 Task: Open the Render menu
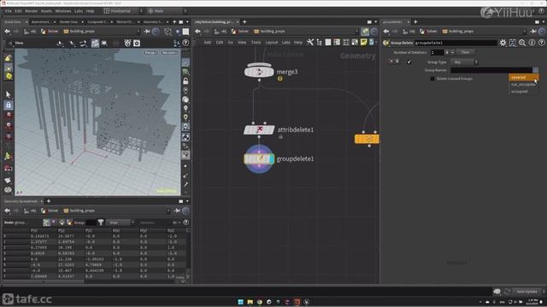click(32, 11)
